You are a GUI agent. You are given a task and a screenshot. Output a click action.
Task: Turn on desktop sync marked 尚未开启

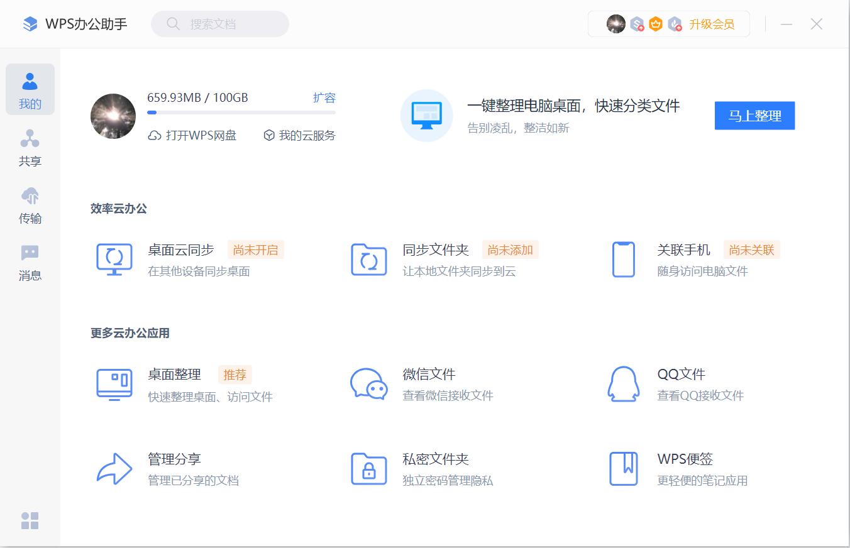255,249
